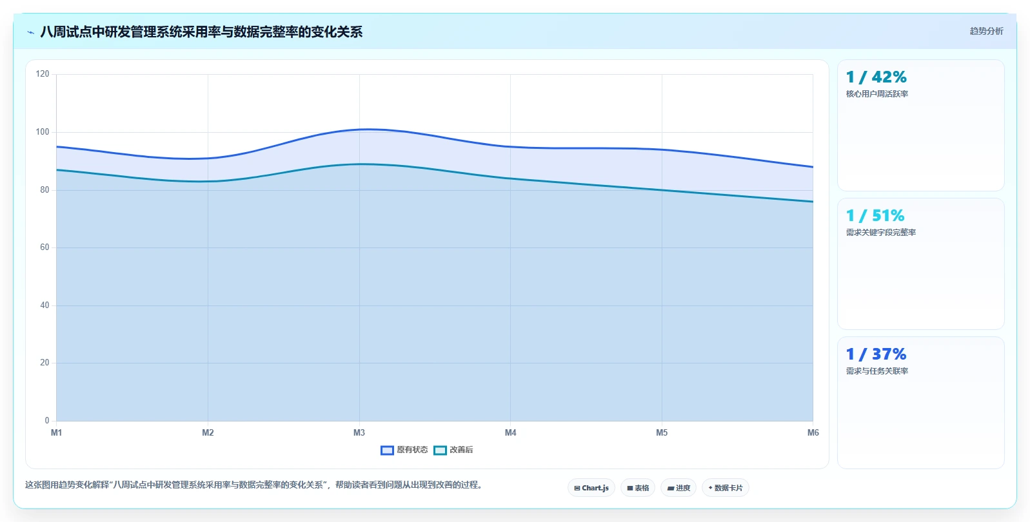Open the 需求关键字段完整率 51% card
This screenshot has height=522, width=1030.
click(x=921, y=264)
